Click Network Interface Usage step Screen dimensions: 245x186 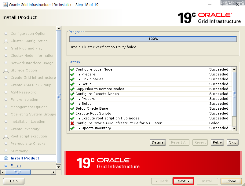(32, 63)
